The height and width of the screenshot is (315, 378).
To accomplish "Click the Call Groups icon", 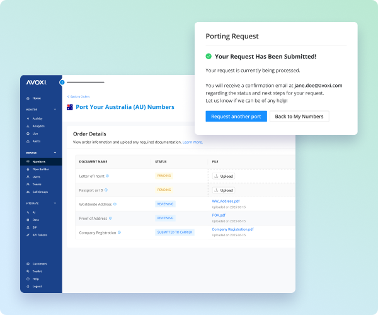I will [28, 192].
